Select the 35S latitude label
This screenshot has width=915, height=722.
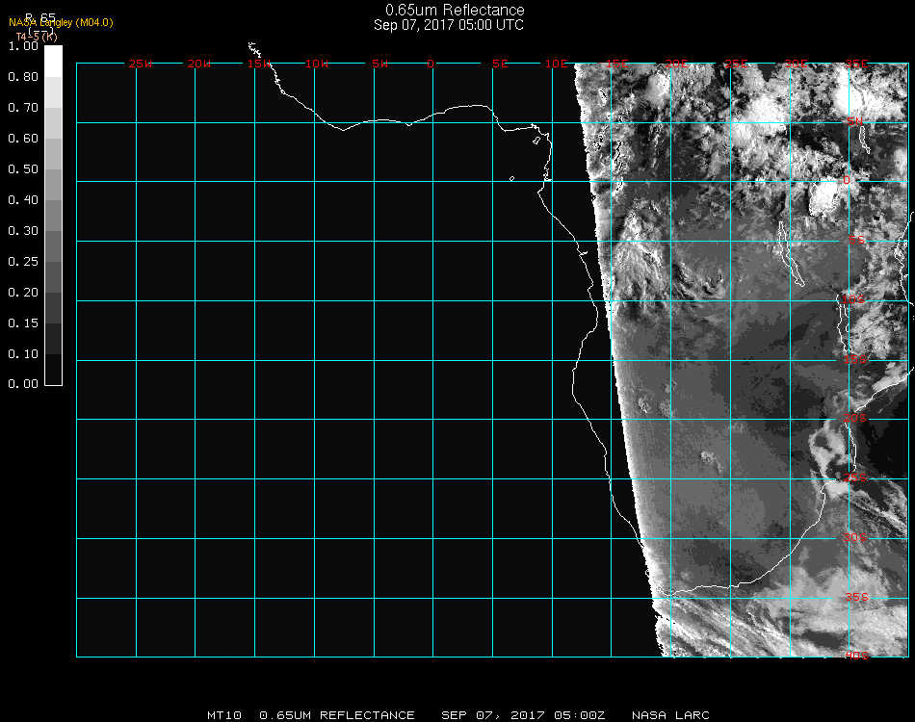[x=856, y=597]
